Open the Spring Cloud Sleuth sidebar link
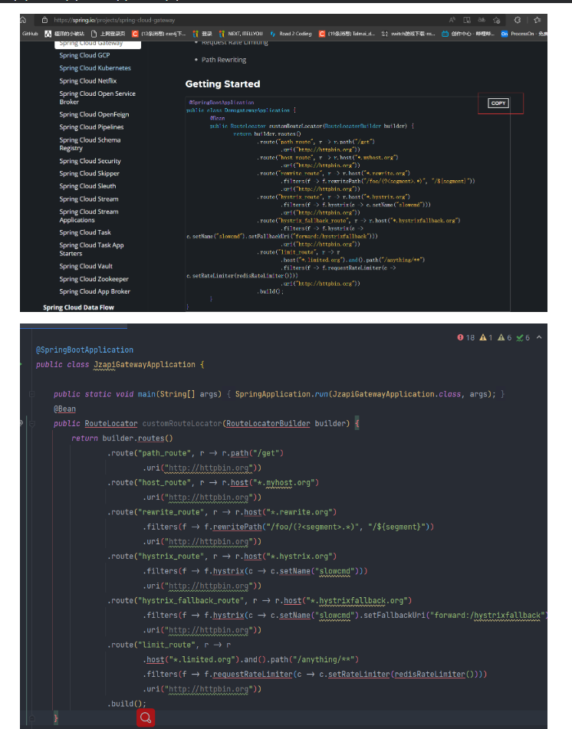This screenshot has height=729, width=572. 87,186
